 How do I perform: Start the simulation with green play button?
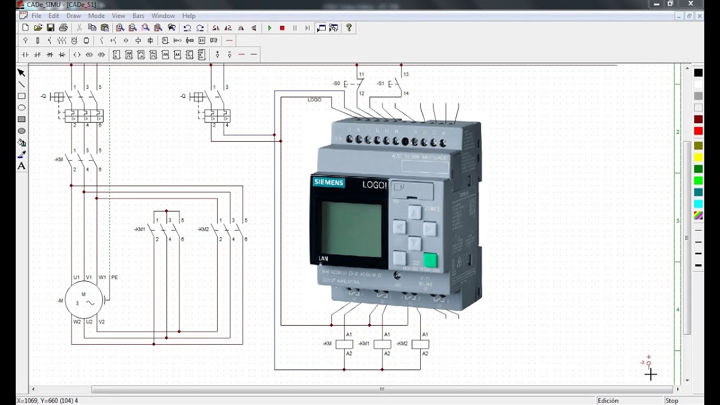click(269, 28)
